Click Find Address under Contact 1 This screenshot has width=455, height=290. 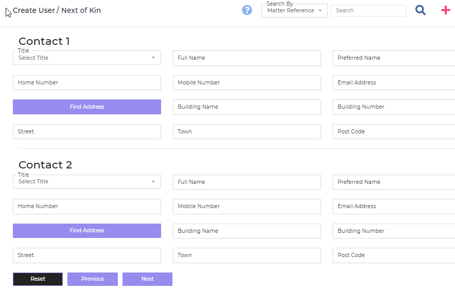(87, 107)
